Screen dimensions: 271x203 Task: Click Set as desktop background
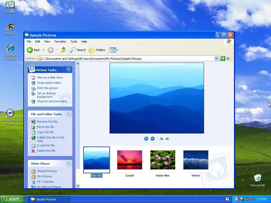[x=47, y=95]
